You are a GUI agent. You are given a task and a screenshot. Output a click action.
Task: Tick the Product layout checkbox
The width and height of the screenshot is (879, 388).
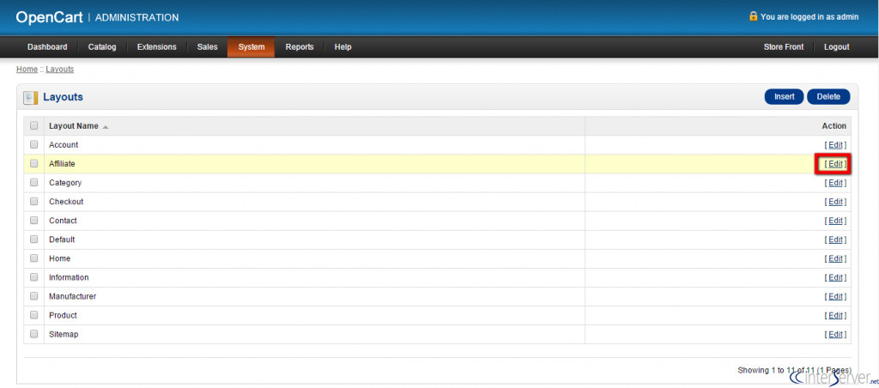[33, 315]
